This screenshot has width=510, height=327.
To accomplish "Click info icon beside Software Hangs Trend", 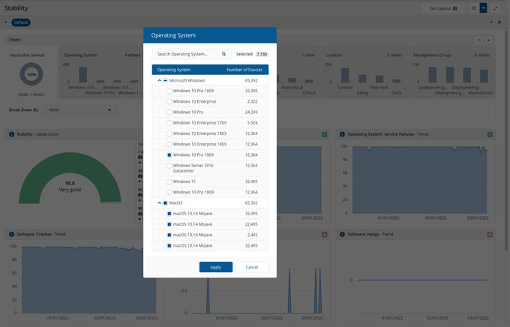I will click(342, 235).
